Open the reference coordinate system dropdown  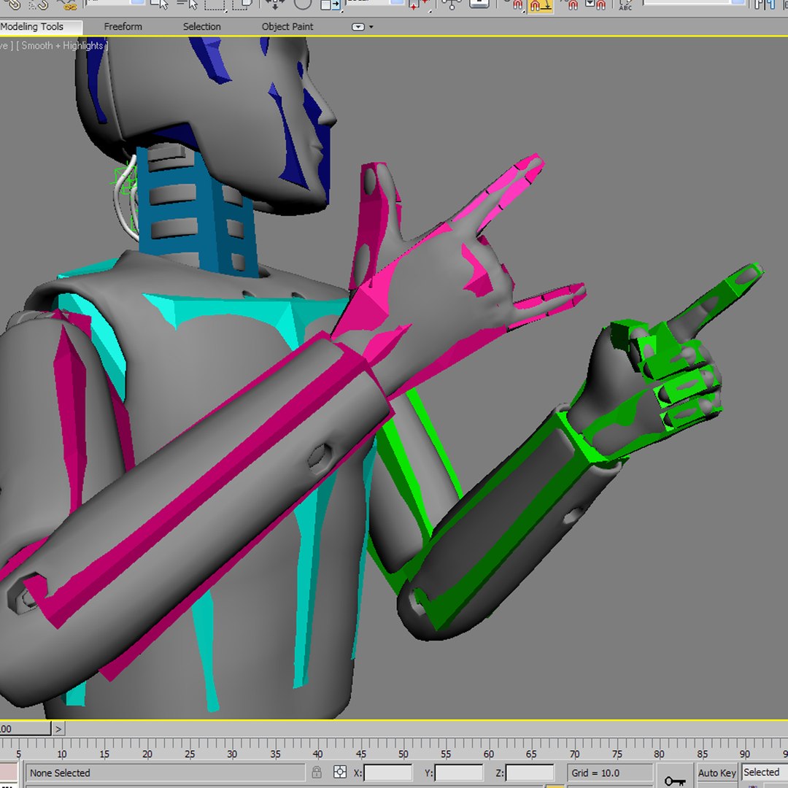(375, 2)
